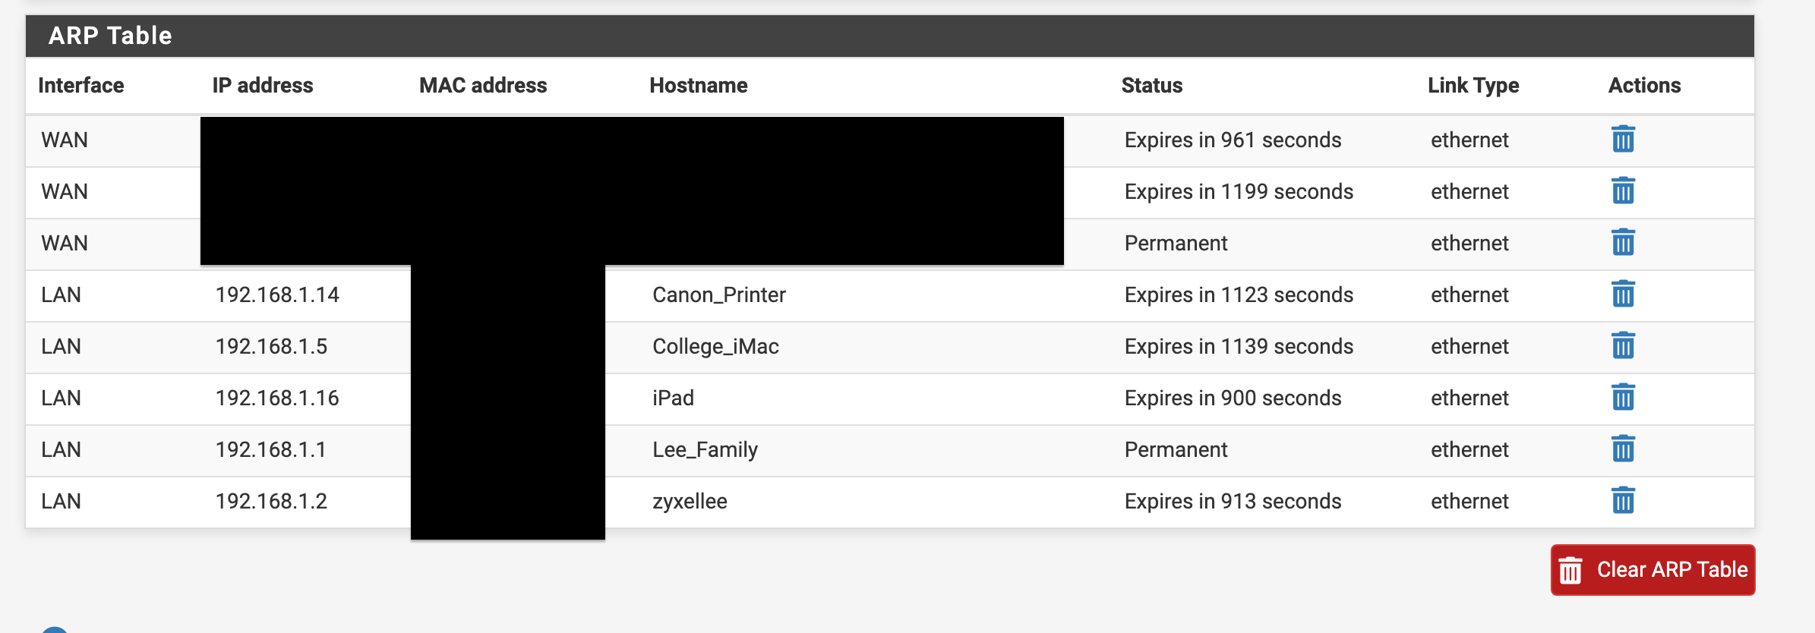This screenshot has height=633, width=1815.
Task: Select the 192.168.1.1 IP address cell
Action: pos(271,449)
